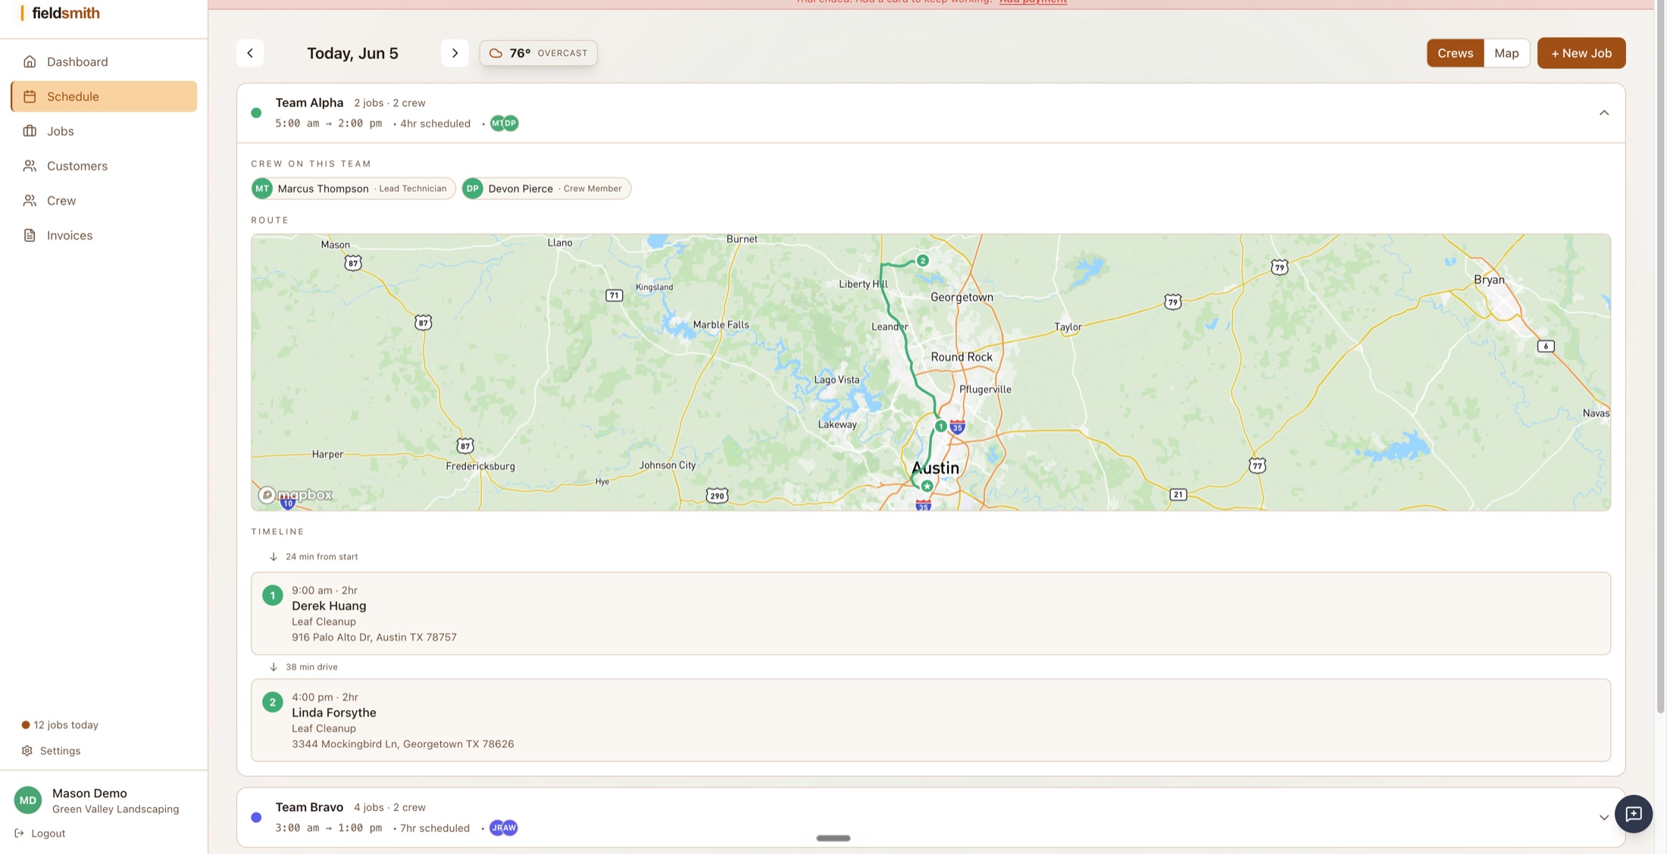1667x854 pixels.
Task: Click the Customers people icon
Action: pyautogui.click(x=30, y=166)
